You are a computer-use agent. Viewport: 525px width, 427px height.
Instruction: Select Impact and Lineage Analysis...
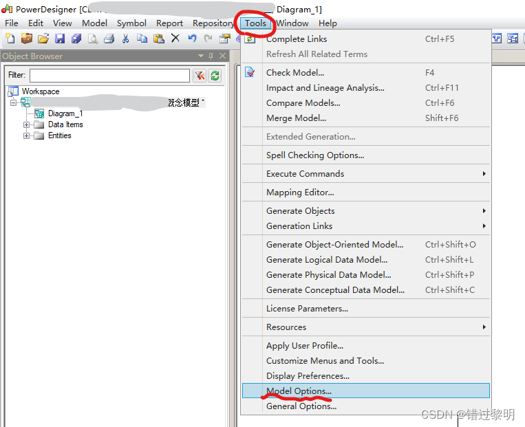[x=366, y=88]
